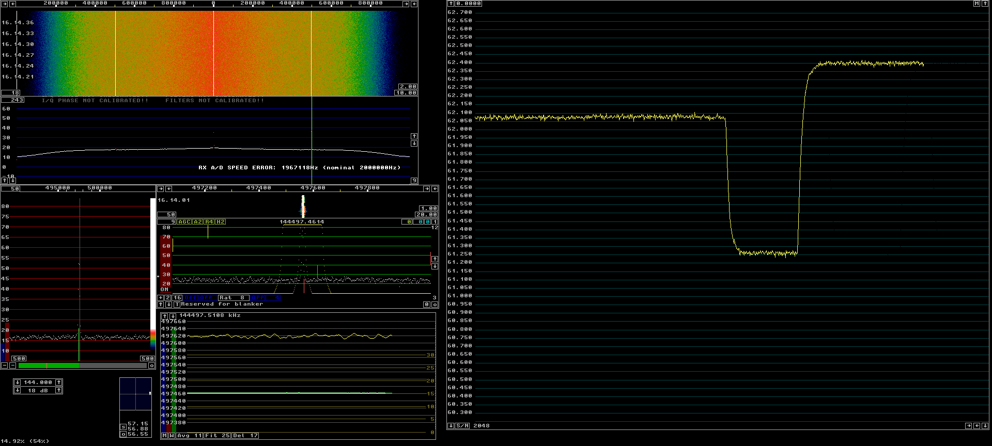Click the 1.00 waterfall gain box

(428, 209)
